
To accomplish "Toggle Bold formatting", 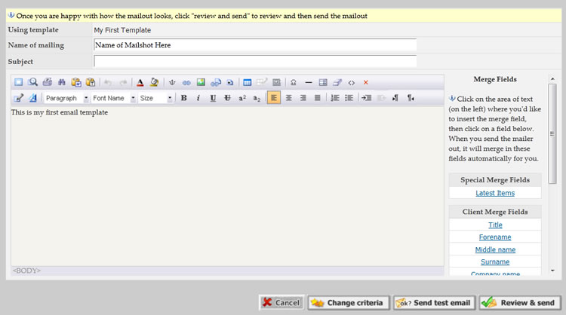I will click(184, 98).
